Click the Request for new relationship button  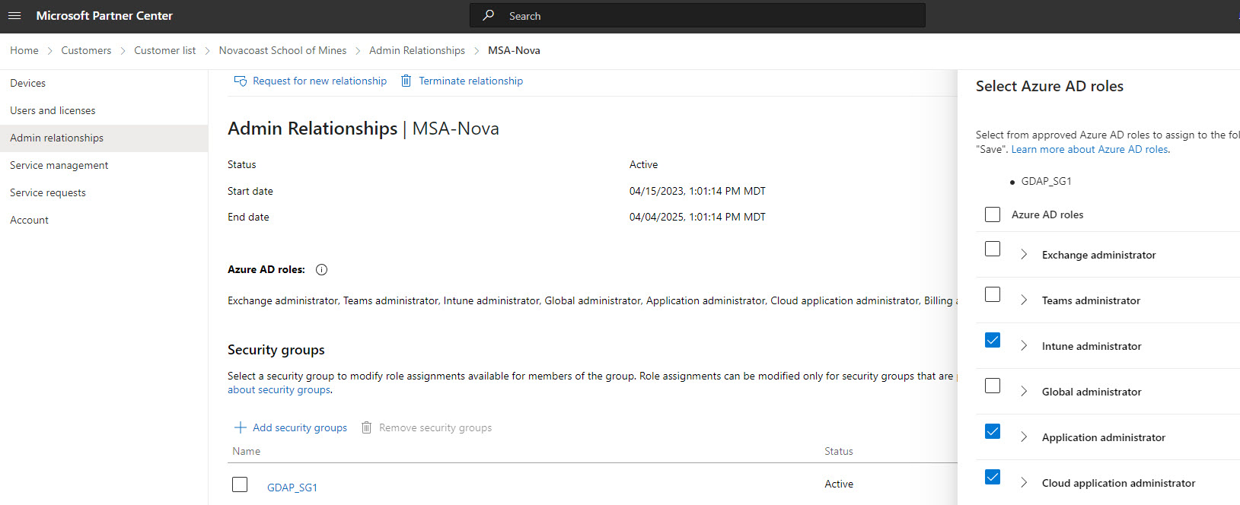(x=311, y=81)
